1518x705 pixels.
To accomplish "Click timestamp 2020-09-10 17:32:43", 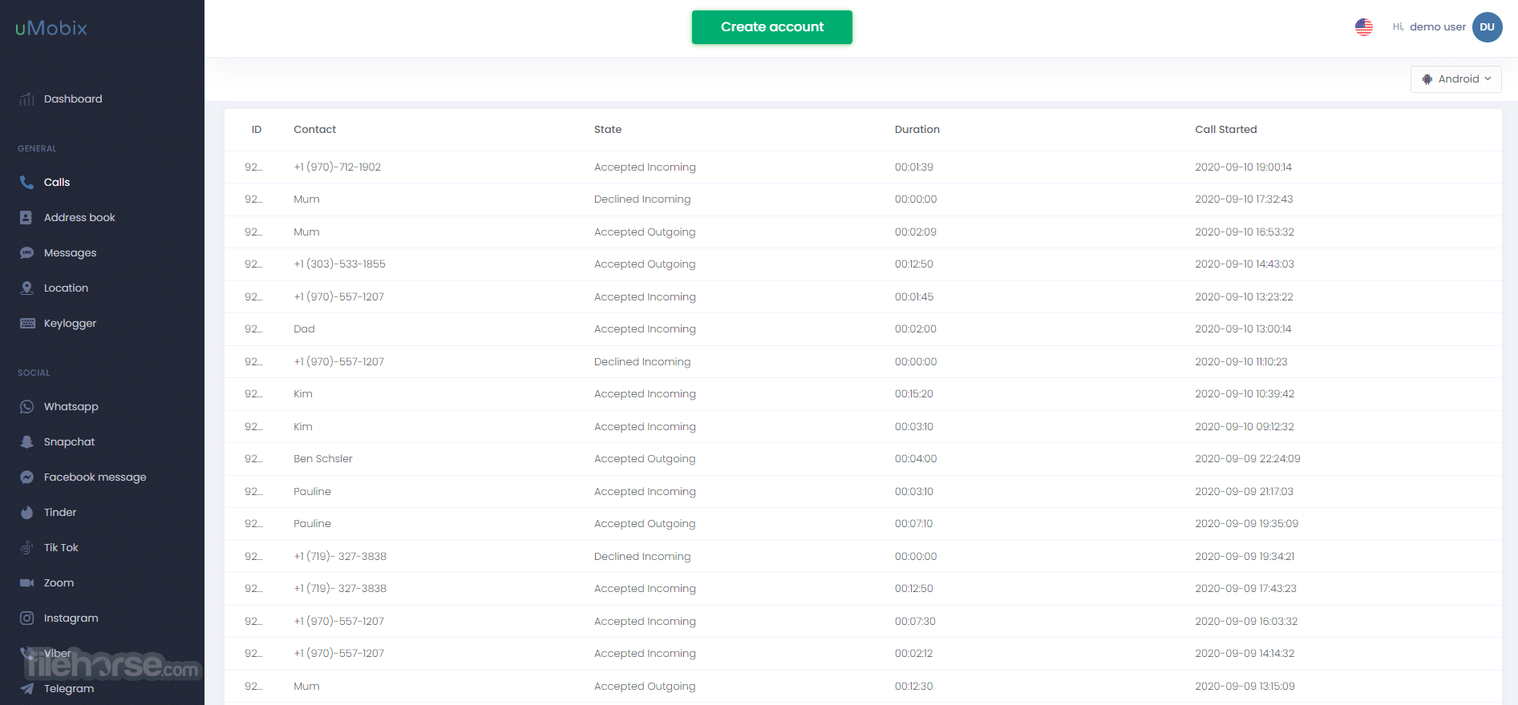I will (1244, 199).
